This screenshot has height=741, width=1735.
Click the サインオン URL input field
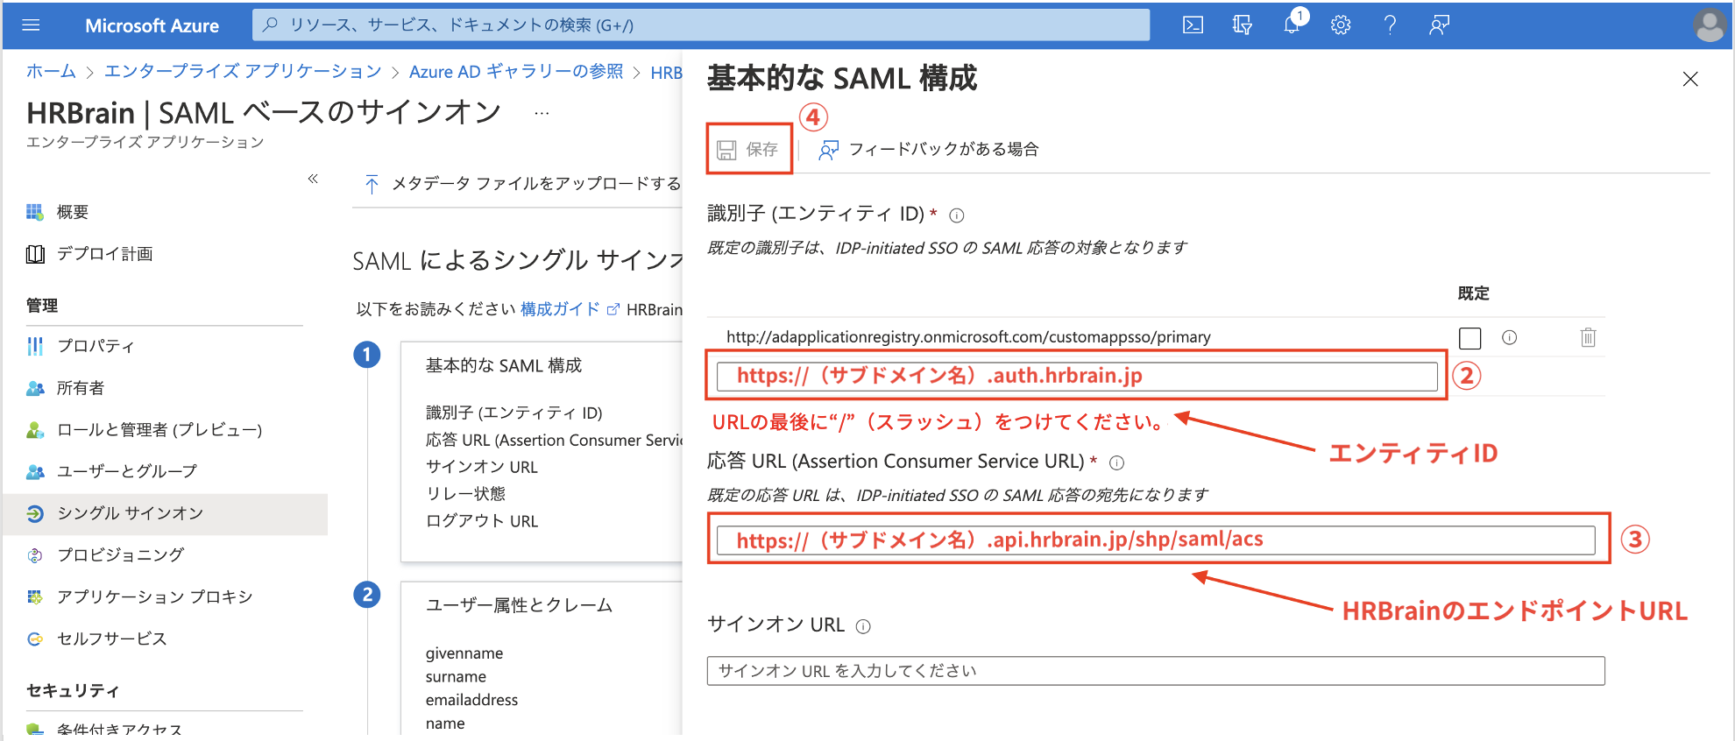point(1156,671)
